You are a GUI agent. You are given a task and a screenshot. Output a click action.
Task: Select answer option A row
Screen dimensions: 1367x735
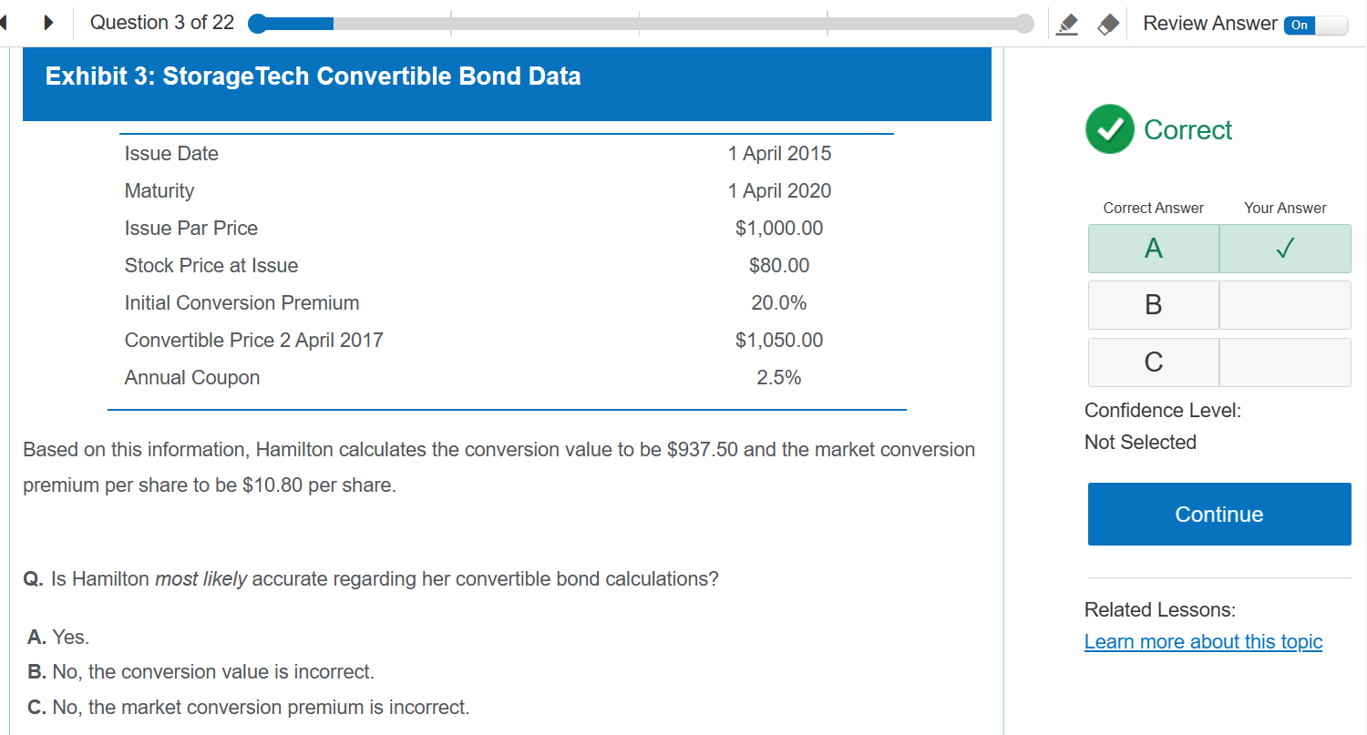click(1153, 249)
